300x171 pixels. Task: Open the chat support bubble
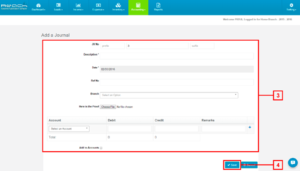click(293, 162)
